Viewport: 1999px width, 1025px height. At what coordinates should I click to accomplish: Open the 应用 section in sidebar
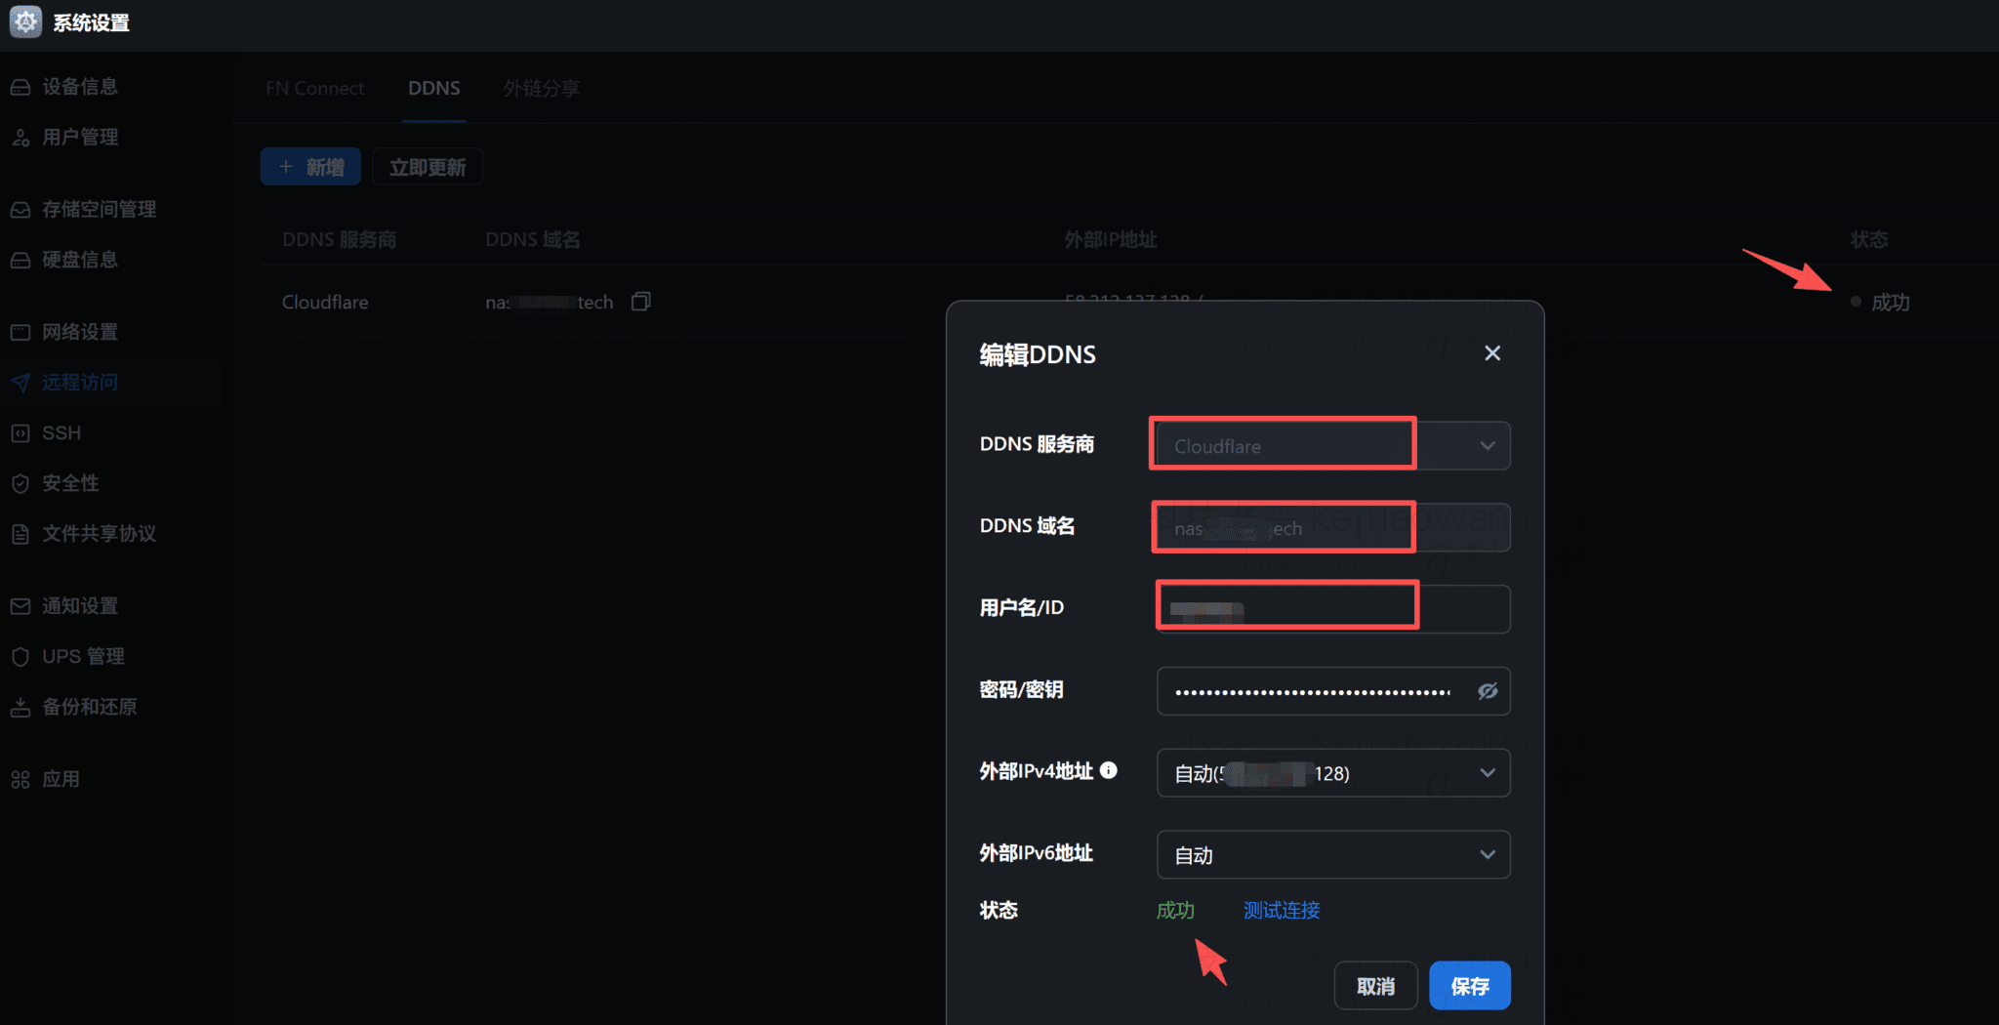pyautogui.click(x=61, y=779)
